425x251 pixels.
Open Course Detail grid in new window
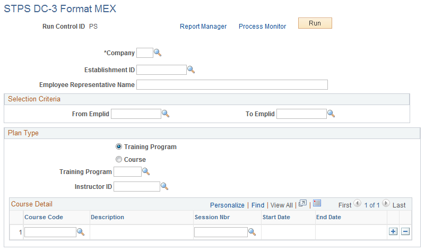[303, 204]
